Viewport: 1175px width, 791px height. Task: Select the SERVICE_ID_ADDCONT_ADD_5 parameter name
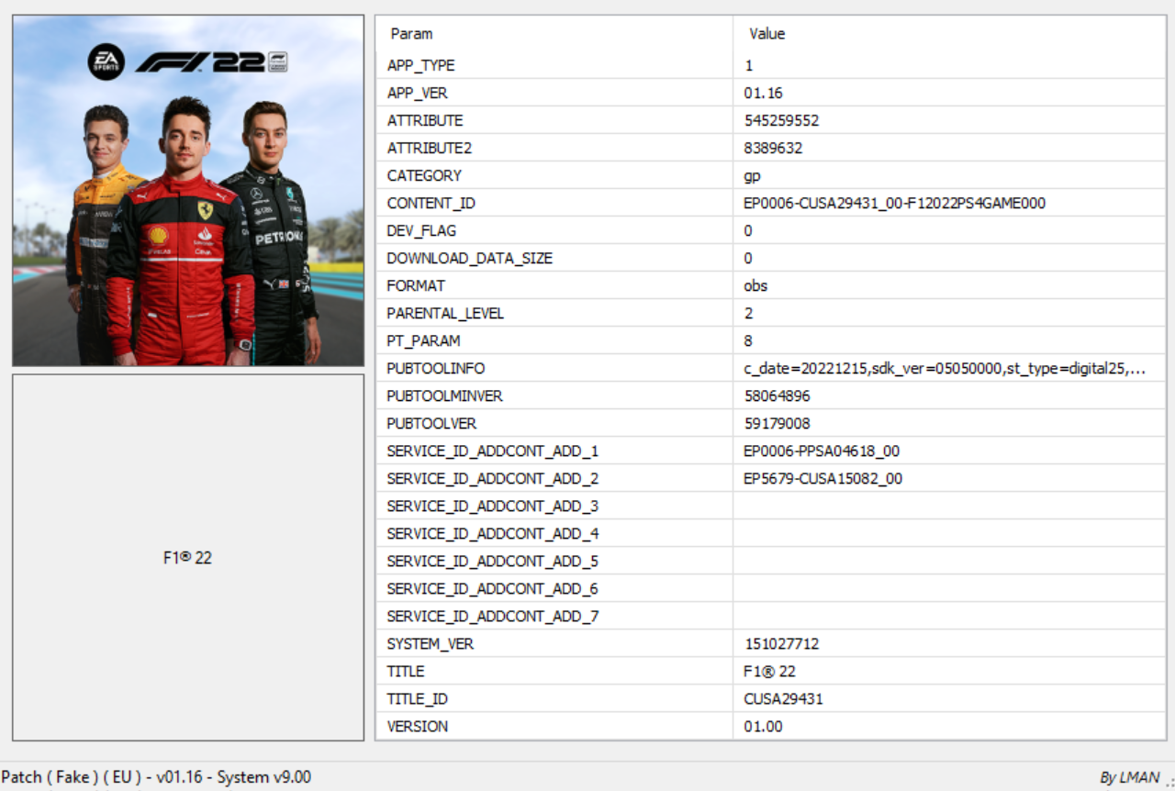492,561
